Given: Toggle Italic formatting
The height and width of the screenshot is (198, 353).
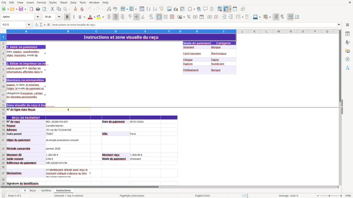Looking at the screenshot, I should [74, 17].
